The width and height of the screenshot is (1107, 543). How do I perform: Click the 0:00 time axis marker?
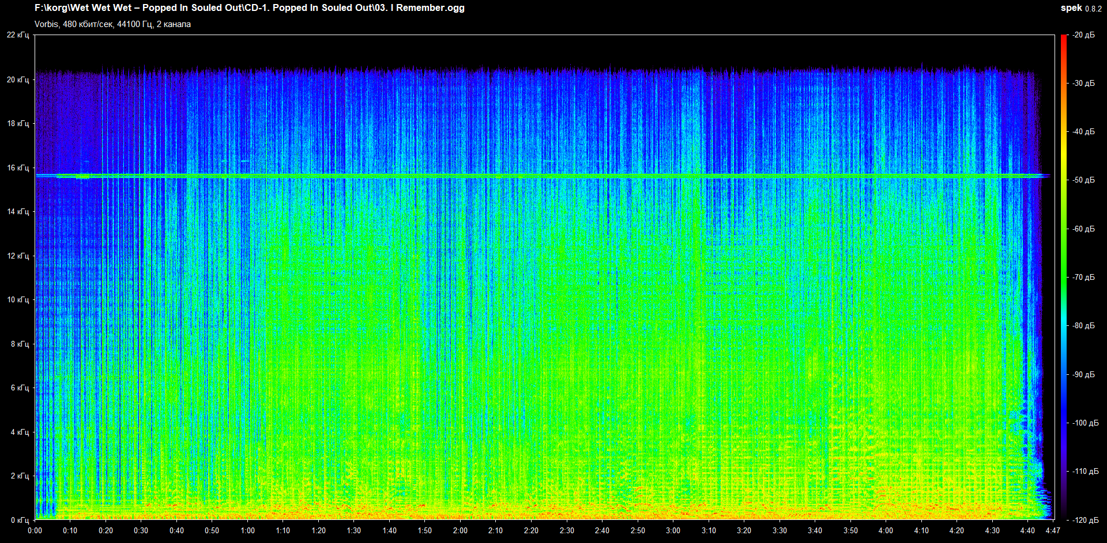coord(35,531)
